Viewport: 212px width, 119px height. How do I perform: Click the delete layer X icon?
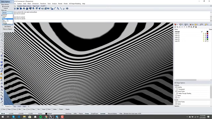click(x=180, y=27)
